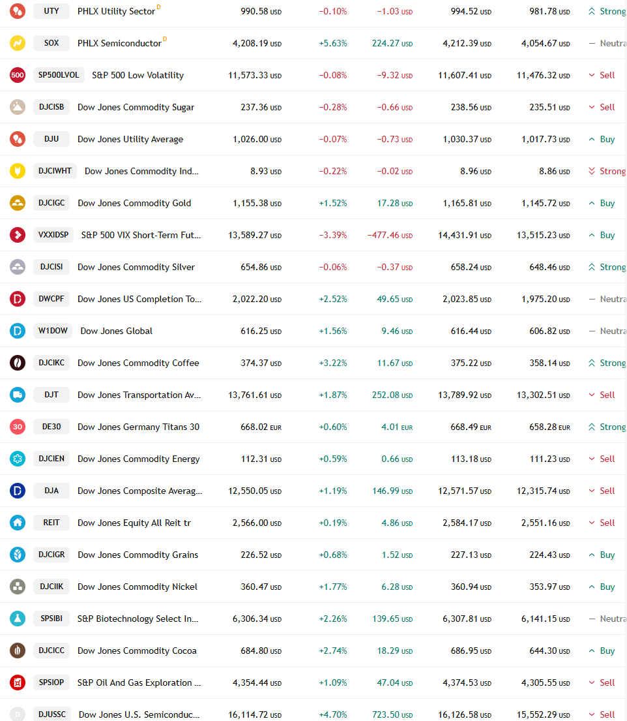
Task: Click the Neutral rating for W1DOW
Action: click(607, 331)
